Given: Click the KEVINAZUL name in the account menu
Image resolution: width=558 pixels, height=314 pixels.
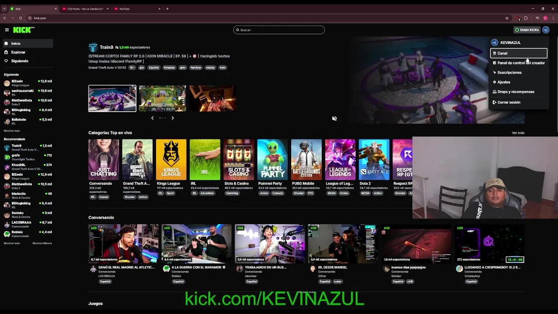Looking at the screenshot, I should point(510,43).
